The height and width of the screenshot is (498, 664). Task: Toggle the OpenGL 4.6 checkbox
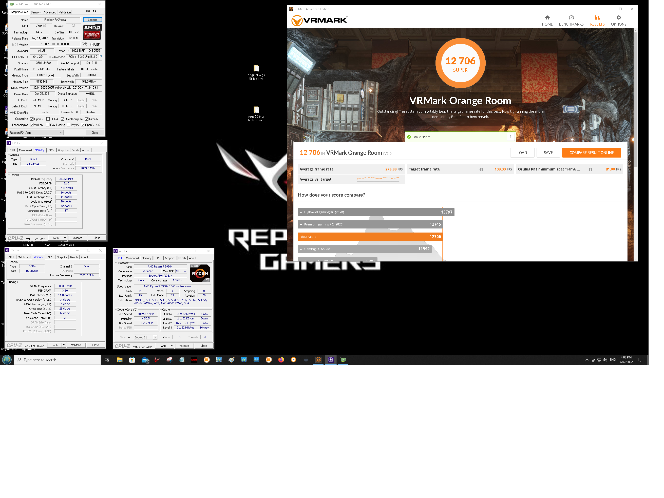coord(83,125)
